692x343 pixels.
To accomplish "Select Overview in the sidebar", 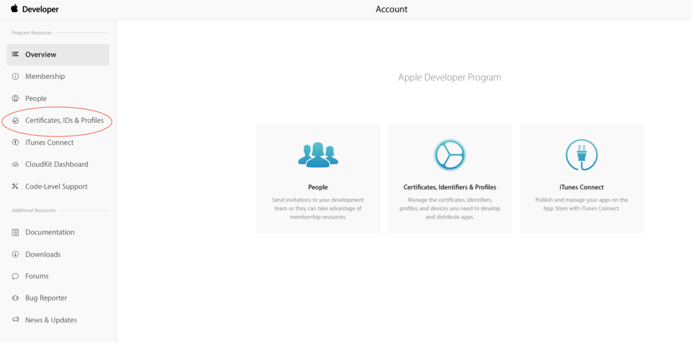I will 41,55.
